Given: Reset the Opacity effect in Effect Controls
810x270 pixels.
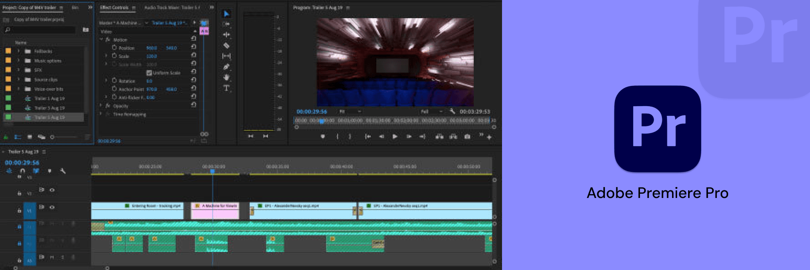Looking at the screenshot, I should click(194, 105).
